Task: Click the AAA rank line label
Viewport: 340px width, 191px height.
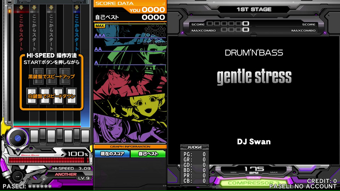Action: [x=100, y=35]
